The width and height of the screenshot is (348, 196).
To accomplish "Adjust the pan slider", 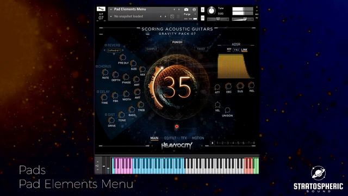I will pyautogui.click(x=218, y=20).
